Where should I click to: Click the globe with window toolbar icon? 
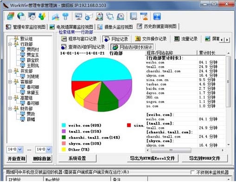click(x=21, y=16)
